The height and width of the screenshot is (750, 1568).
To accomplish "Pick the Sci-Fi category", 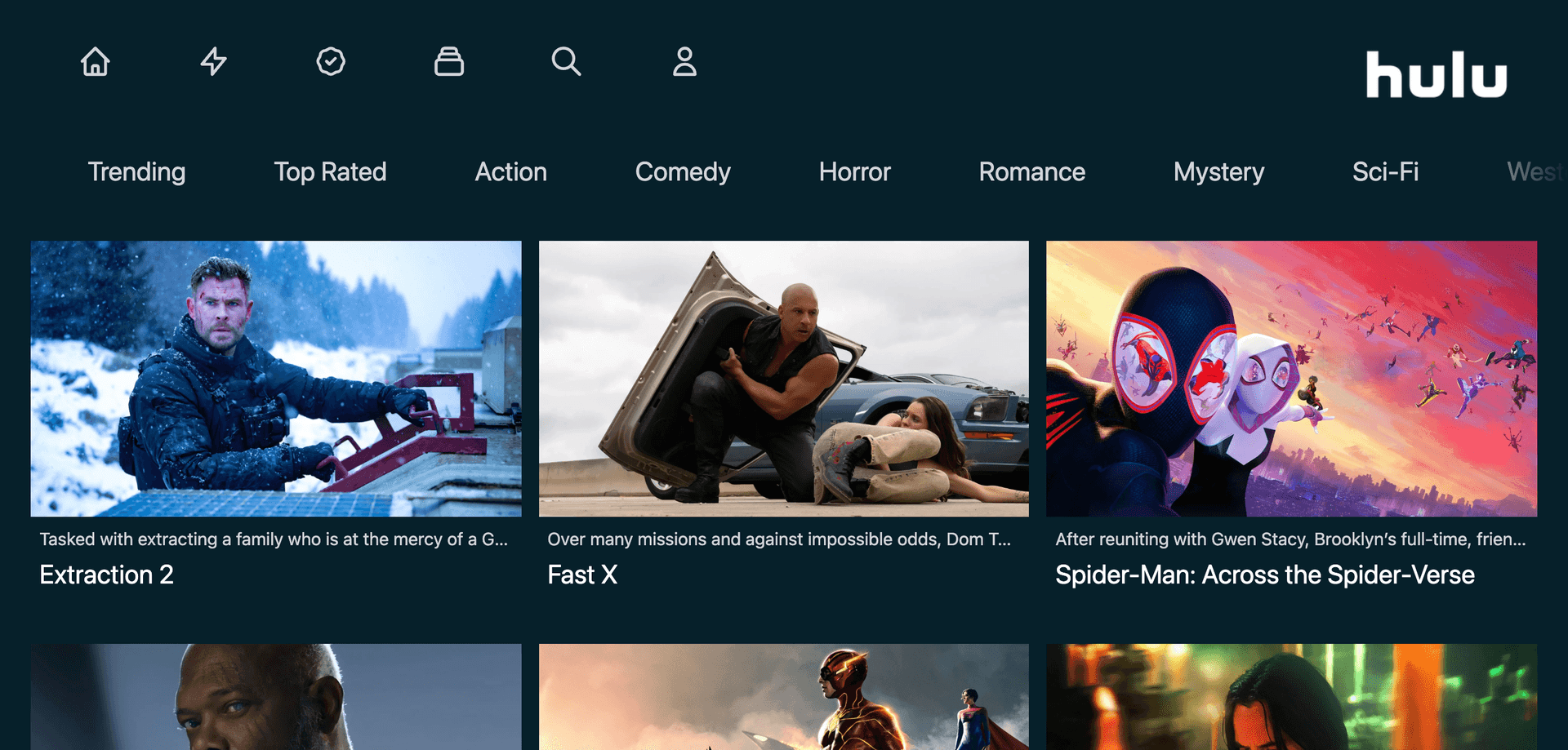I will [x=1385, y=172].
